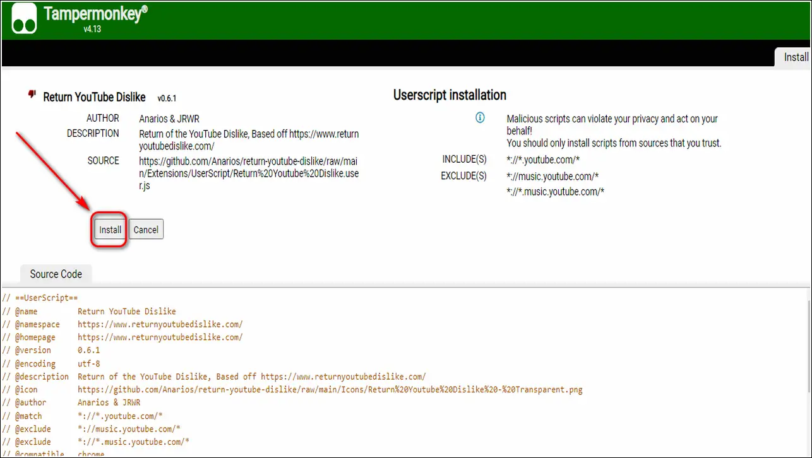Viewport: 812px width, 458px height.
Task: Click the ==UserScript== code line
Action: pos(40,298)
